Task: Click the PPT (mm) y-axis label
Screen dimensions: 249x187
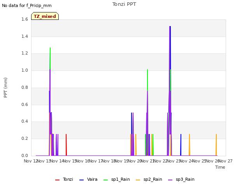Action: click(x=5, y=88)
